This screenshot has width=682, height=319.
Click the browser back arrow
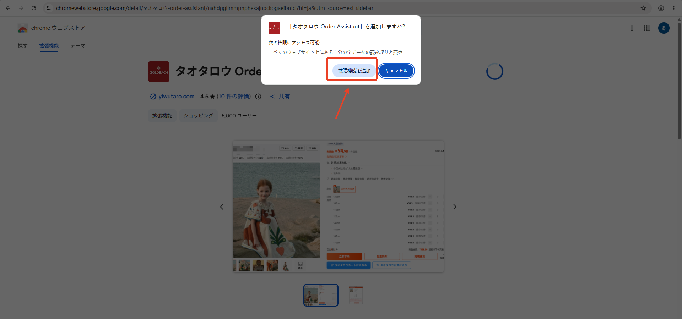point(8,8)
